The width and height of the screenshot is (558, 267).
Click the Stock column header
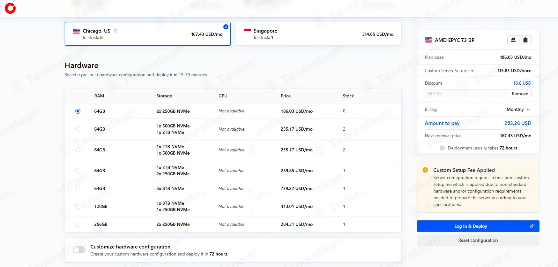coord(348,96)
